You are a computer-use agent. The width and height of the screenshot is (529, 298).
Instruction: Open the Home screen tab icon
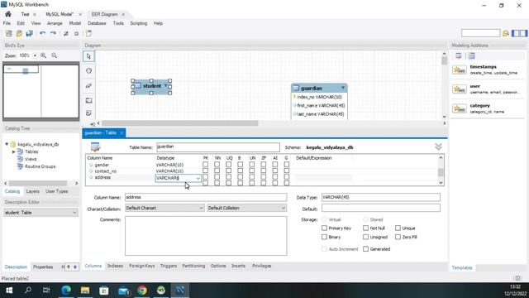coord(8,14)
